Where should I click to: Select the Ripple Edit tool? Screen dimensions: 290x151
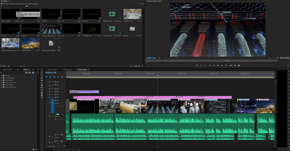click(42, 76)
